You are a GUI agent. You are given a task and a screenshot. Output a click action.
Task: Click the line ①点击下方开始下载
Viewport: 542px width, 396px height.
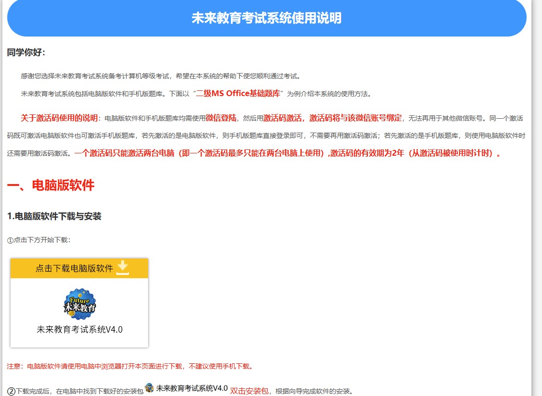[38, 240]
